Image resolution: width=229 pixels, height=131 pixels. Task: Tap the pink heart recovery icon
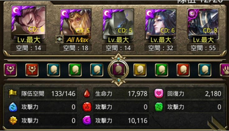[159, 93]
